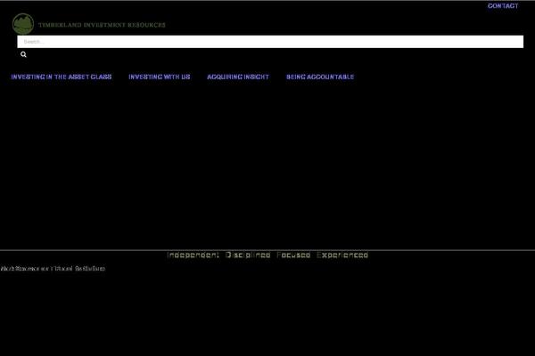Open the Contact link at top right

tap(502, 6)
